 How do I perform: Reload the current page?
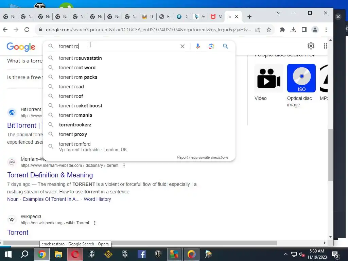pos(27,30)
